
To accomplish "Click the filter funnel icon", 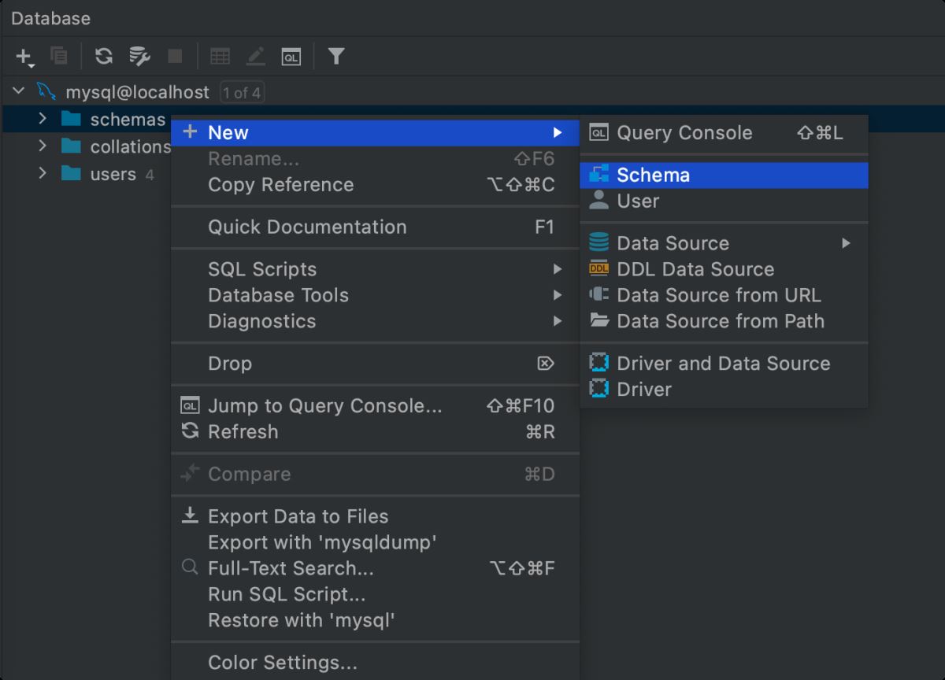I will pos(336,57).
